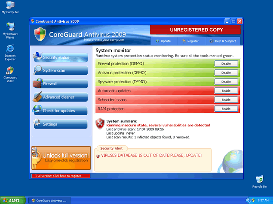The width and height of the screenshot is (273, 204).
Task: Switch to the Update tab
Action: (x=163, y=41)
